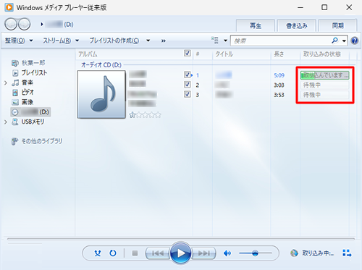This screenshot has height=270, width=362.
Task: Open その他のライブラリ
Action: tap(37, 141)
